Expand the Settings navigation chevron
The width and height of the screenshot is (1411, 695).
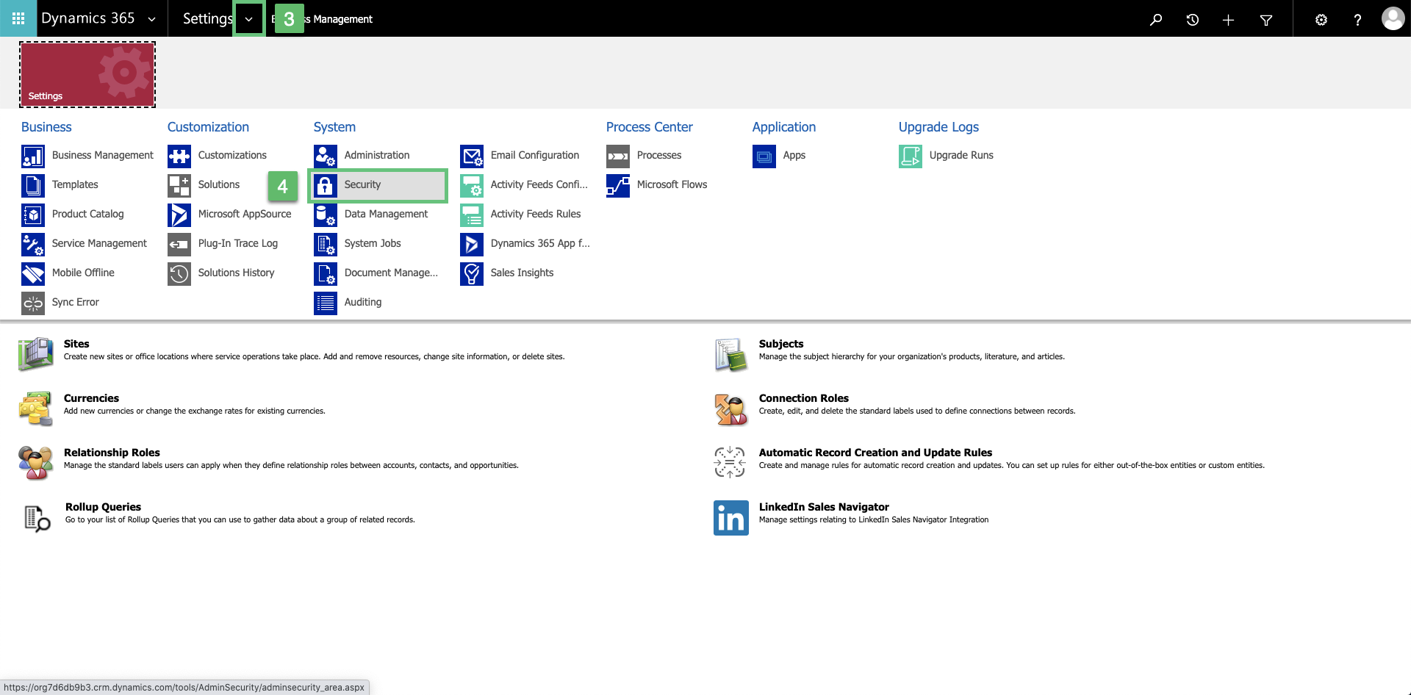pyautogui.click(x=249, y=19)
